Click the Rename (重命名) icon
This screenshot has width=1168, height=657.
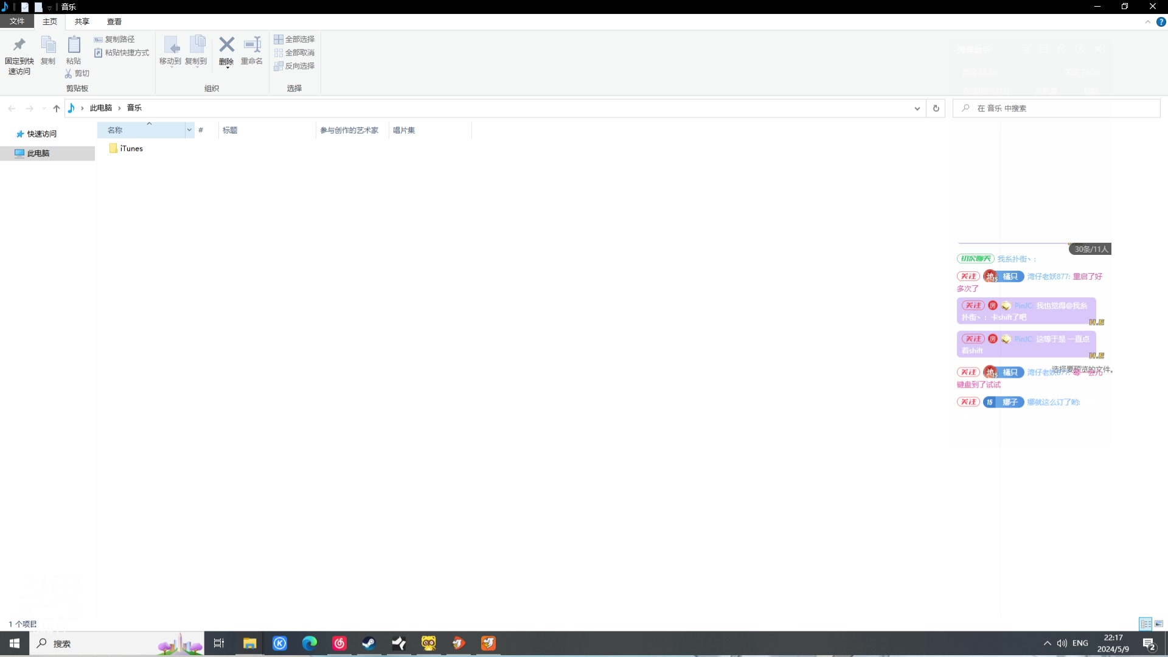[252, 45]
